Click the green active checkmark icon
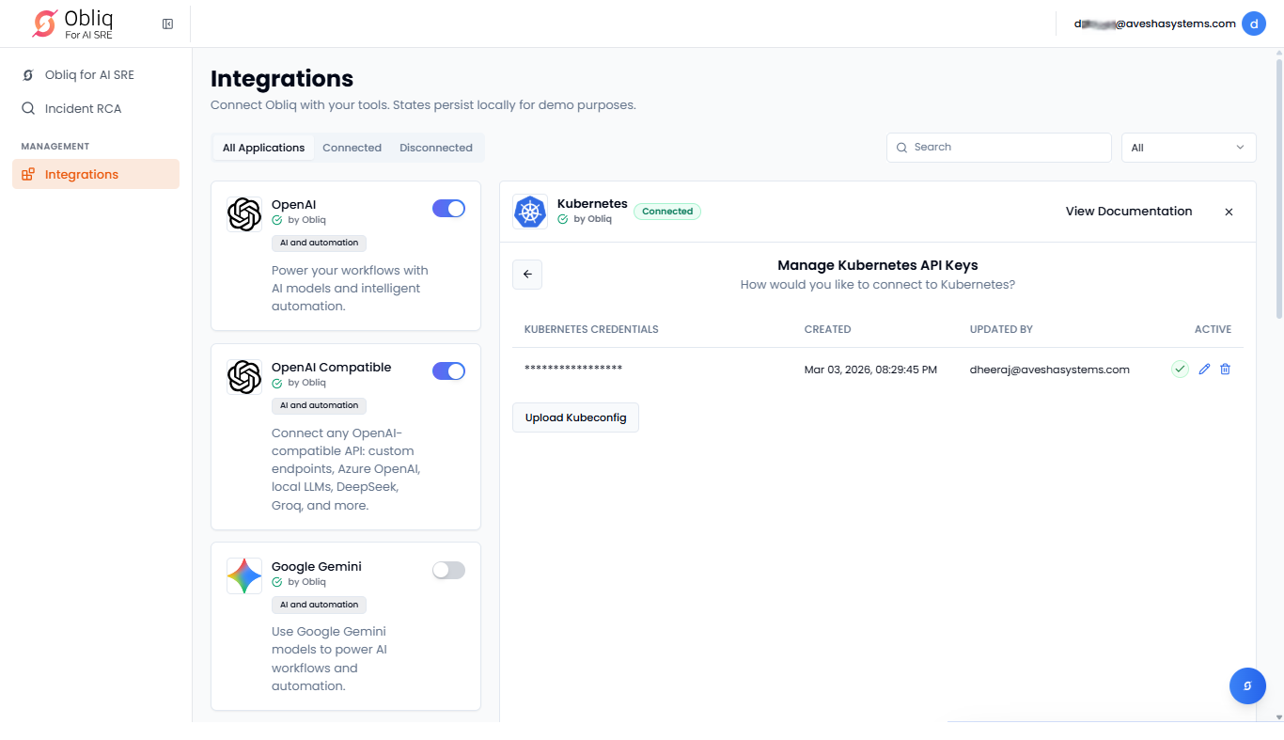The width and height of the screenshot is (1284, 740). (x=1180, y=370)
